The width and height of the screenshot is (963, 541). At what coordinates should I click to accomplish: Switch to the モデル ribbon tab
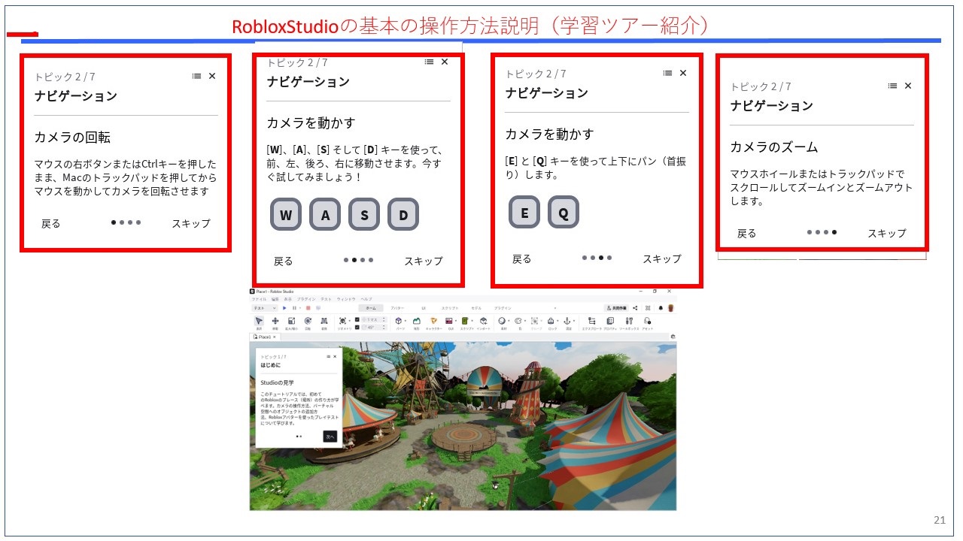pyautogui.click(x=476, y=308)
